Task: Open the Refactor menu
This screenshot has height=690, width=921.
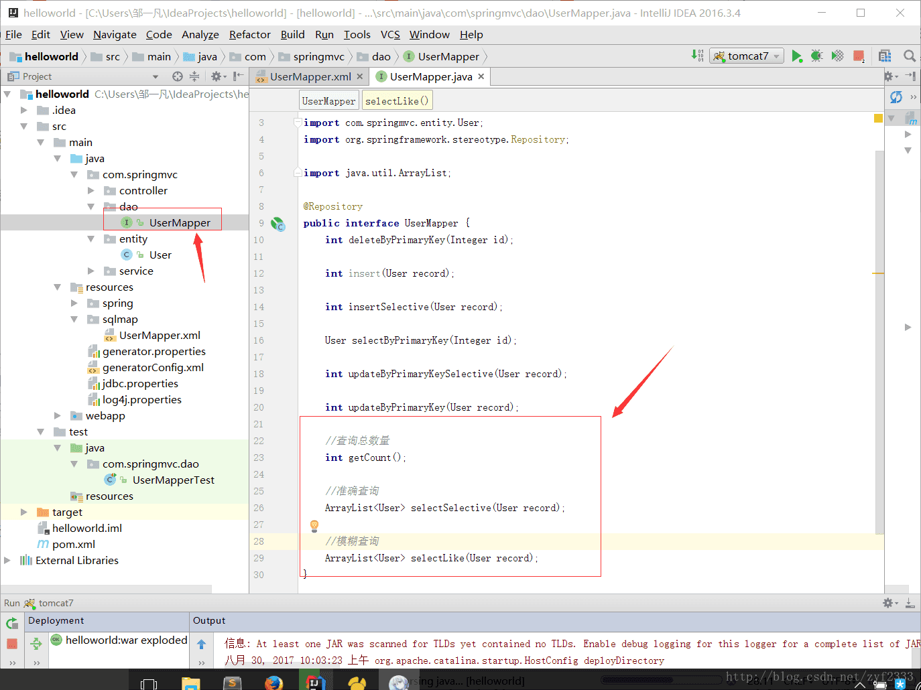Action: click(x=250, y=34)
